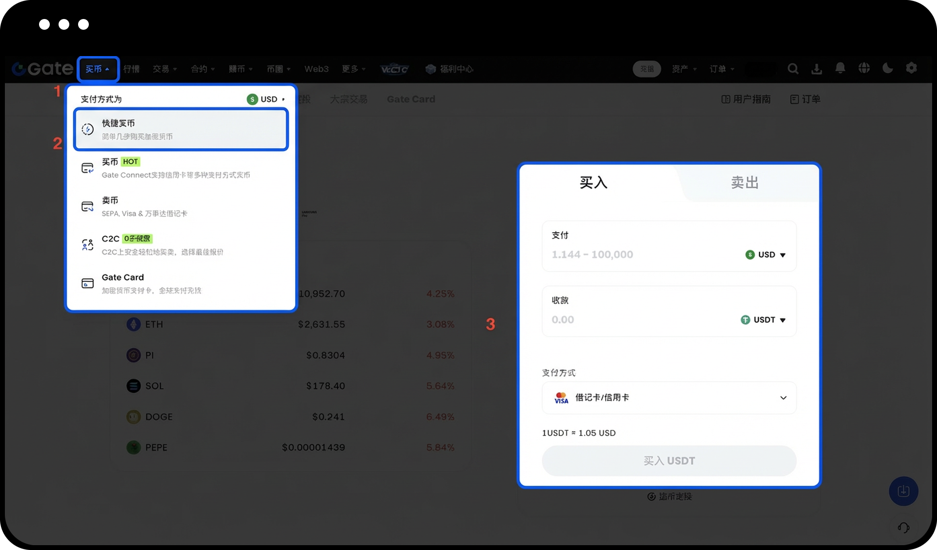Switch to the 卖出 tab
The image size is (937, 550).
[x=744, y=183]
